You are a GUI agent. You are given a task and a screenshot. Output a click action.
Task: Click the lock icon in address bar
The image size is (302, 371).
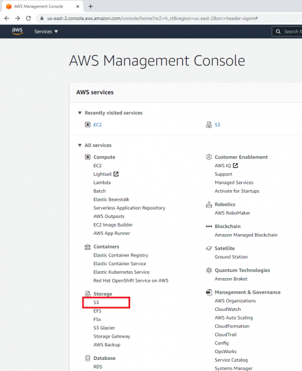(x=42, y=18)
